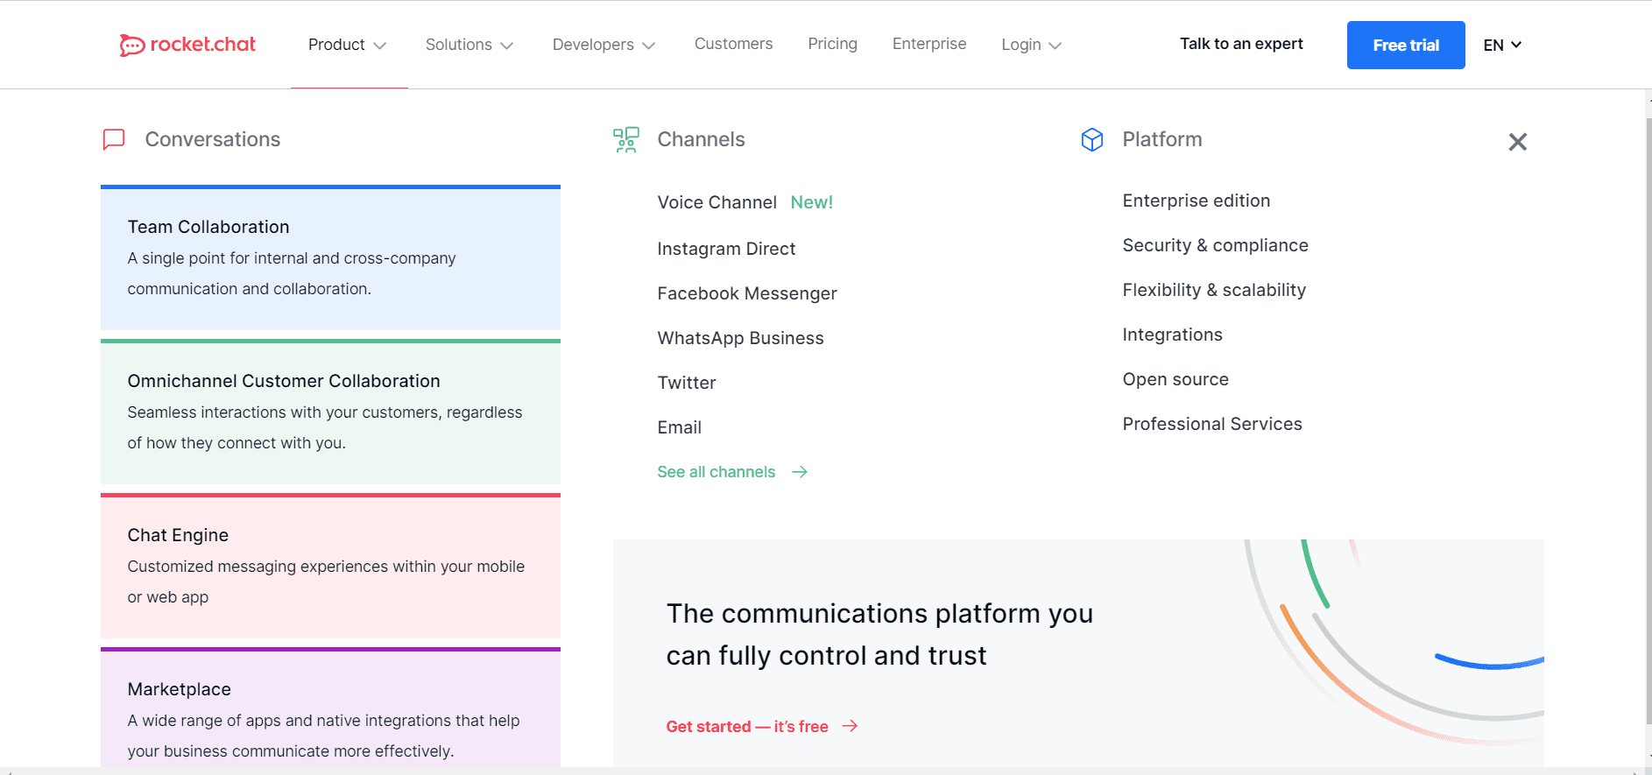The width and height of the screenshot is (1652, 775).
Task: Click the Rocket.Chat logo
Action: [x=187, y=45]
